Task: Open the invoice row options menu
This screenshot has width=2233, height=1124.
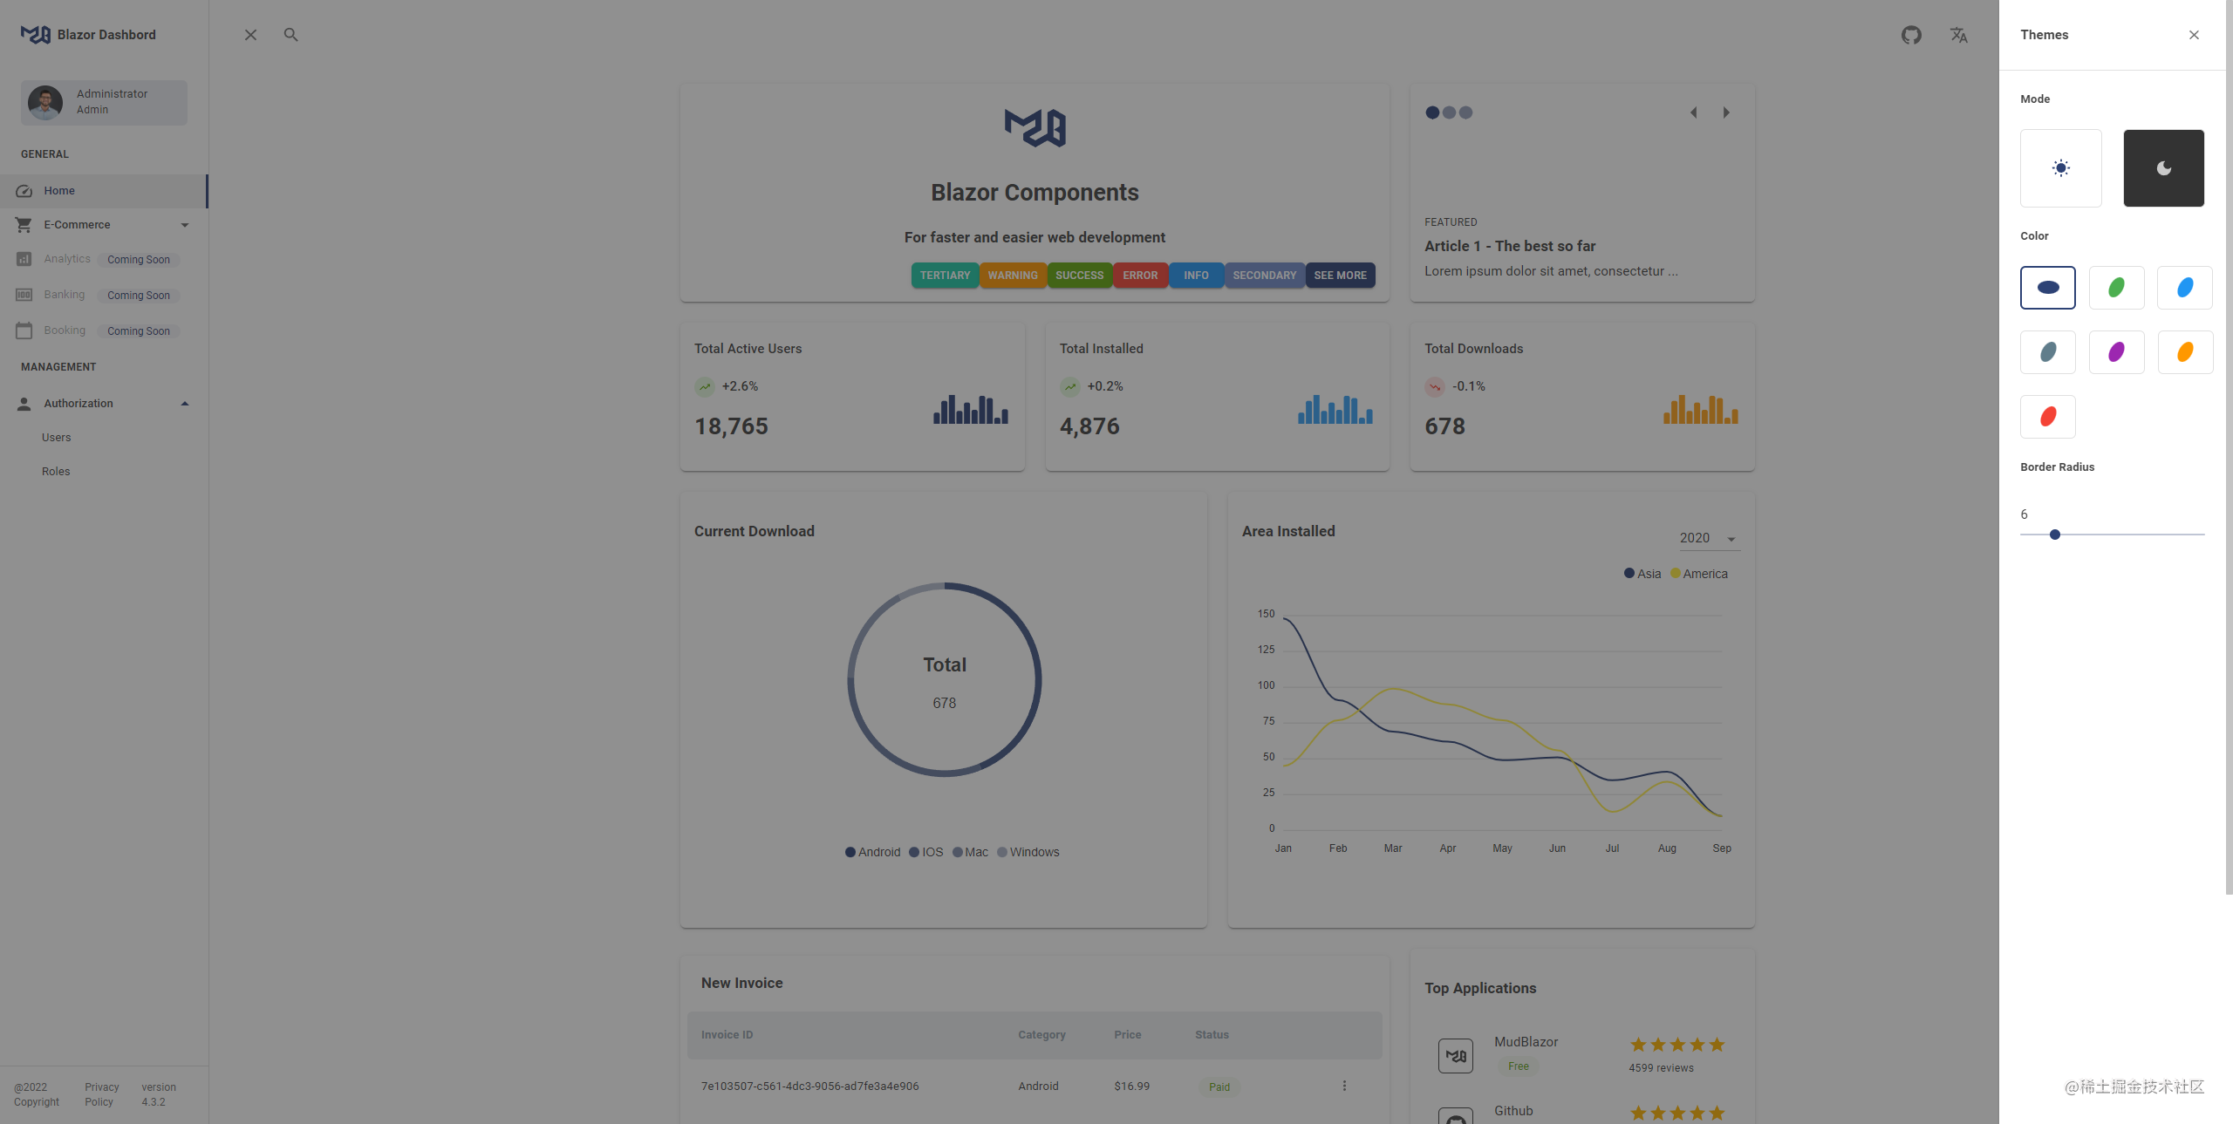Action: (1344, 1087)
